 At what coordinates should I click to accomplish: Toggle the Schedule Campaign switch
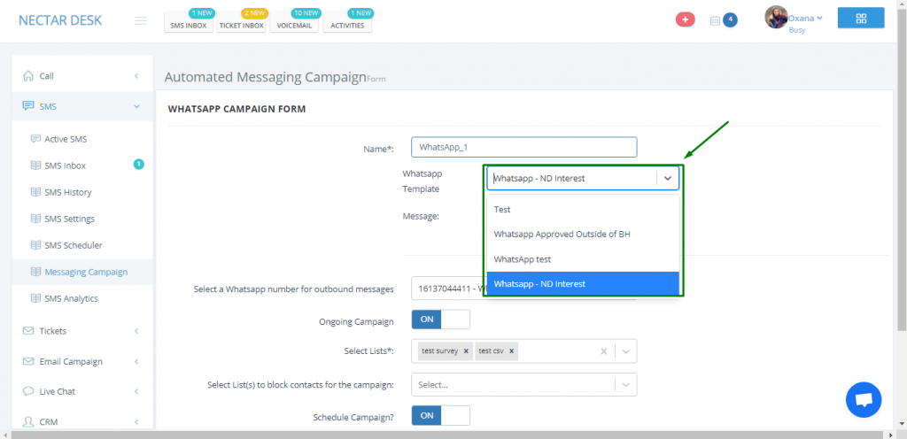pyautogui.click(x=440, y=415)
